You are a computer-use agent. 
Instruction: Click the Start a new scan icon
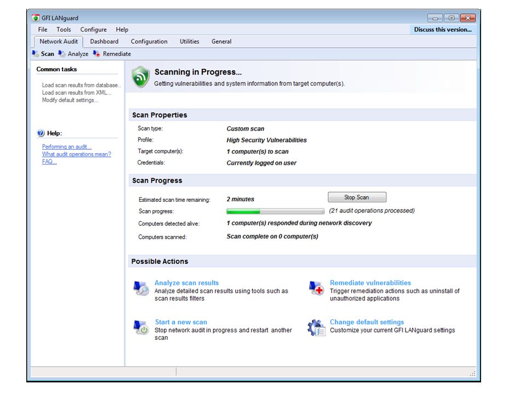[x=141, y=328]
